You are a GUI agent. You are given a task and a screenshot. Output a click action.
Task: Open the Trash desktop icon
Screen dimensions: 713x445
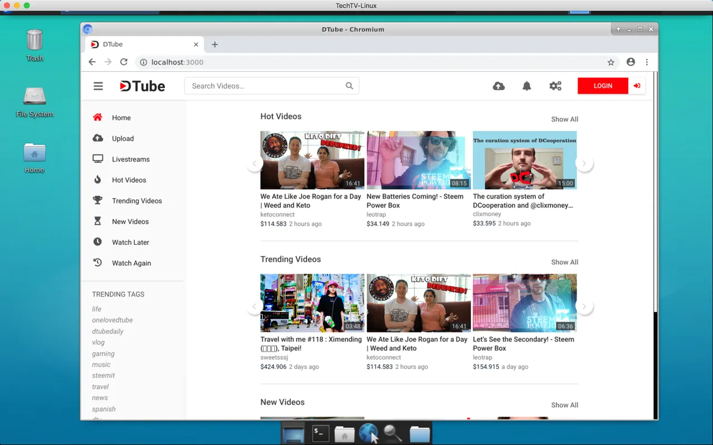35,44
